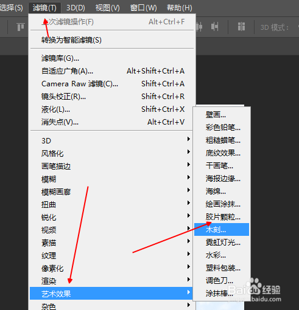Open the 选择(S) menu
Viewport: 299px width, 310px height.
(x=12, y=8)
